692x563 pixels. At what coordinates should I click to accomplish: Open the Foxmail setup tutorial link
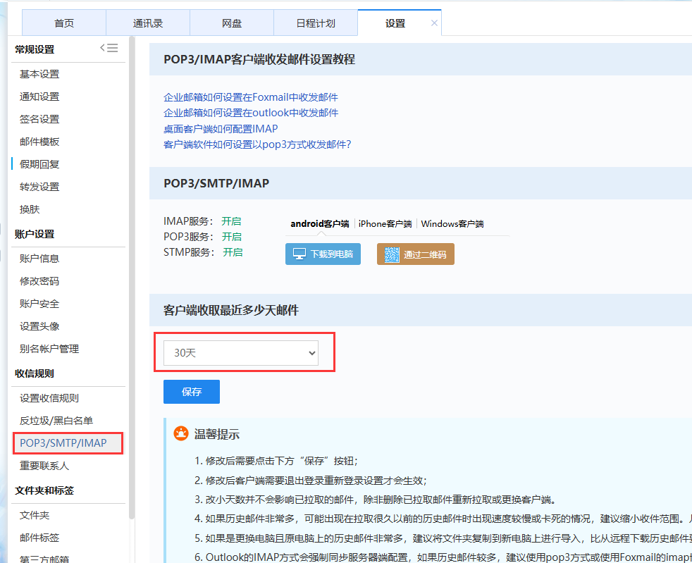(251, 97)
